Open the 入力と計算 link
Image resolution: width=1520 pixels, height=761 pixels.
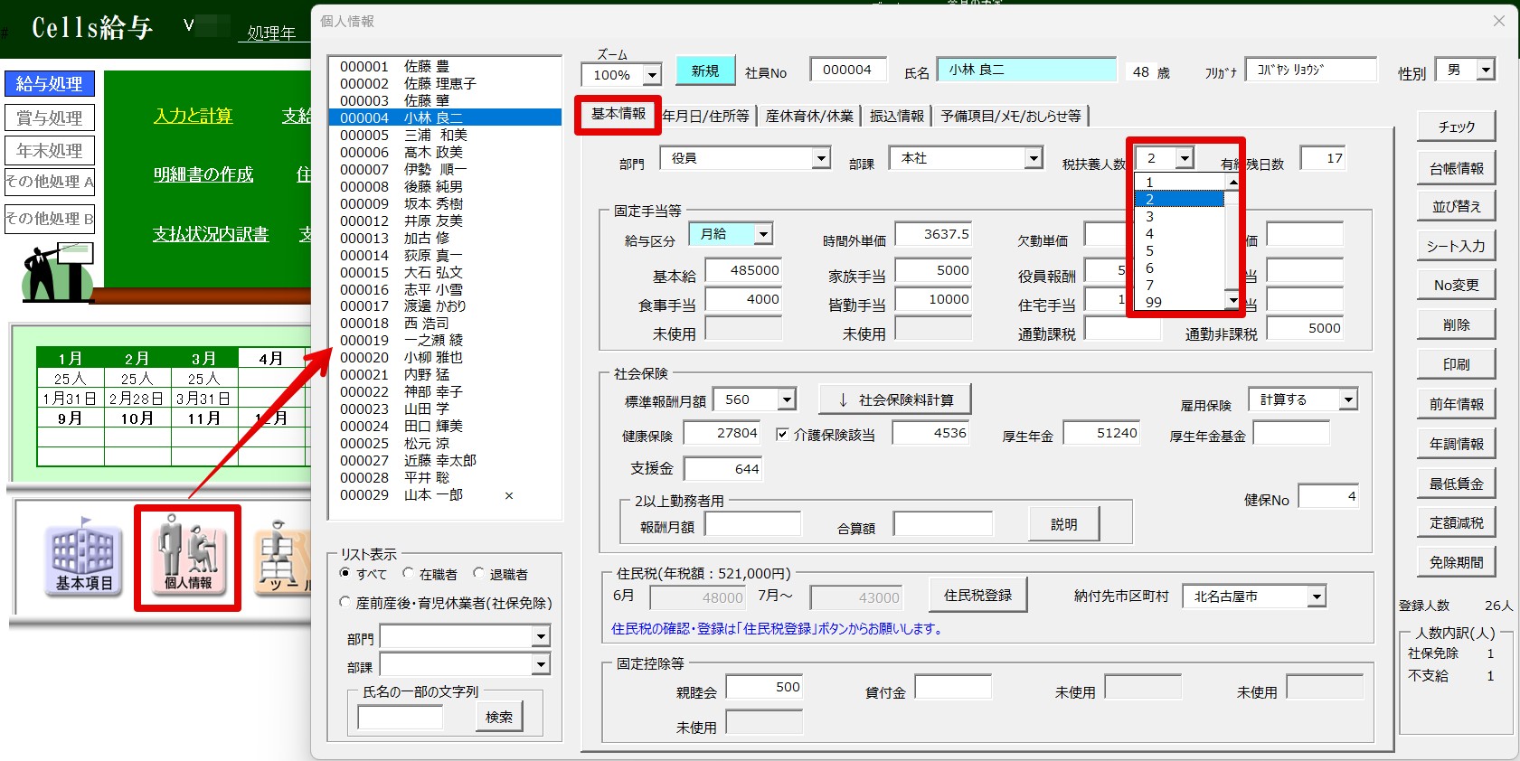194,116
